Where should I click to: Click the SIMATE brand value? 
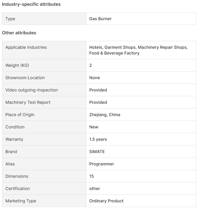[97, 152]
